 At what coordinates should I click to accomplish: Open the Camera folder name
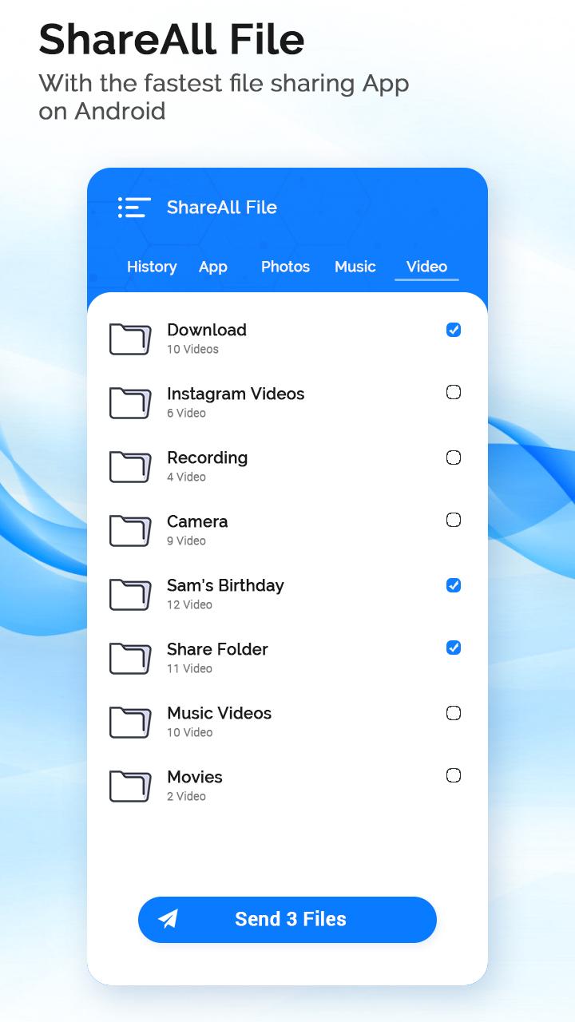[197, 521]
